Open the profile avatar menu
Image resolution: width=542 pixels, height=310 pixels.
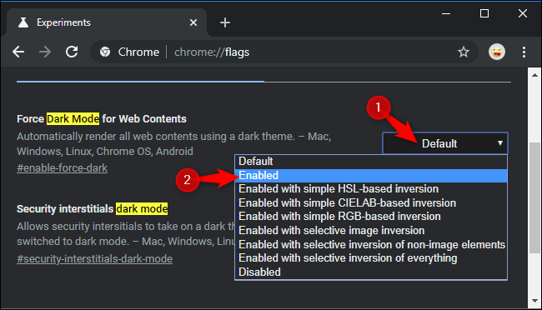497,52
